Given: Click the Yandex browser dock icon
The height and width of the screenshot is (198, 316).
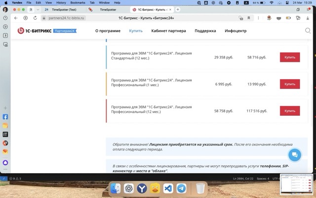Looking at the screenshot, I should [x=142, y=189].
